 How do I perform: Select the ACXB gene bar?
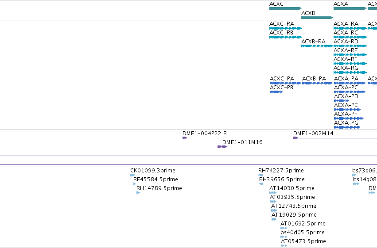pos(317,18)
